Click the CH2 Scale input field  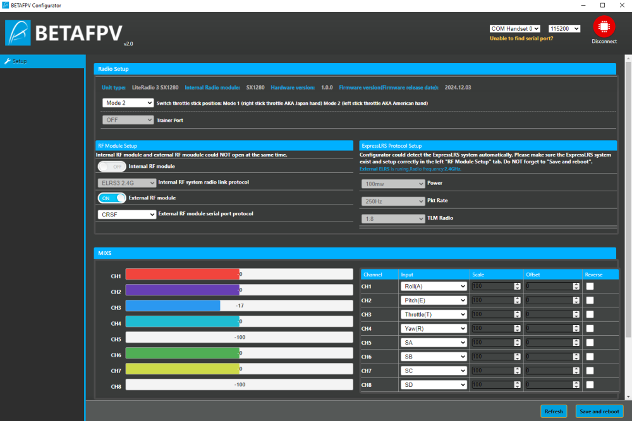[492, 300]
